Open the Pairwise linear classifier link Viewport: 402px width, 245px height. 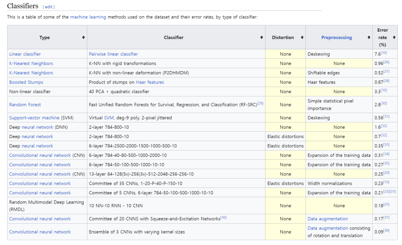pyautogui.click(x=113, y=54)
